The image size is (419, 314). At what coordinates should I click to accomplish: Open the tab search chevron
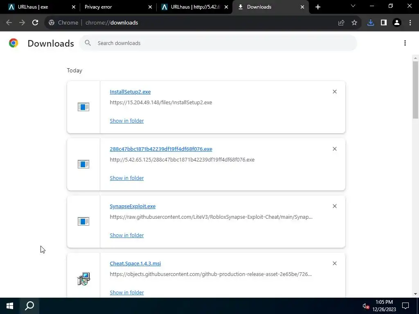pos(353,6)
